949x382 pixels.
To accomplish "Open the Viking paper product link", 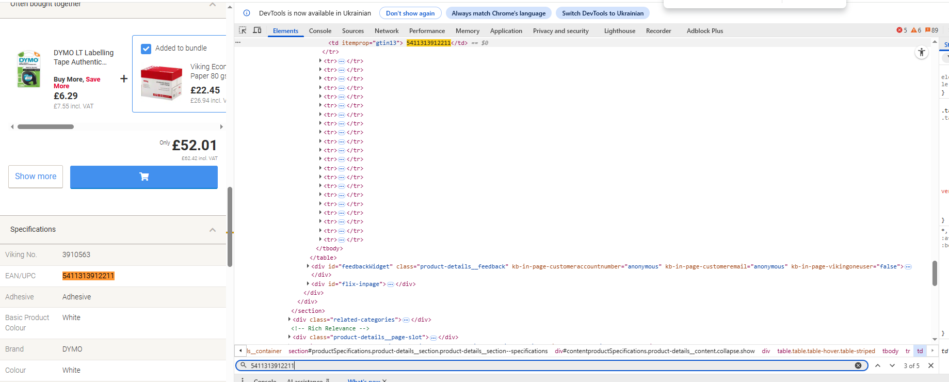I will click(208, 71).
